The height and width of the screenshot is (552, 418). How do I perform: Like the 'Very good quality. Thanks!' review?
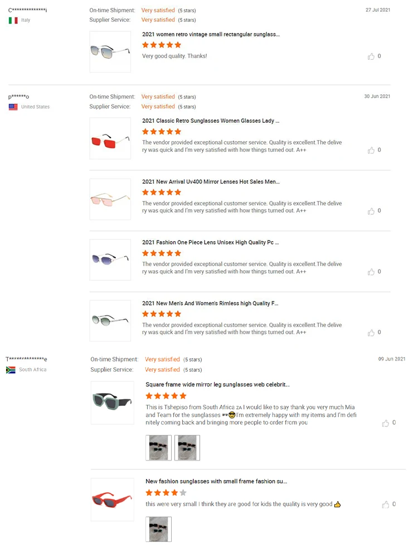(371, 56)
